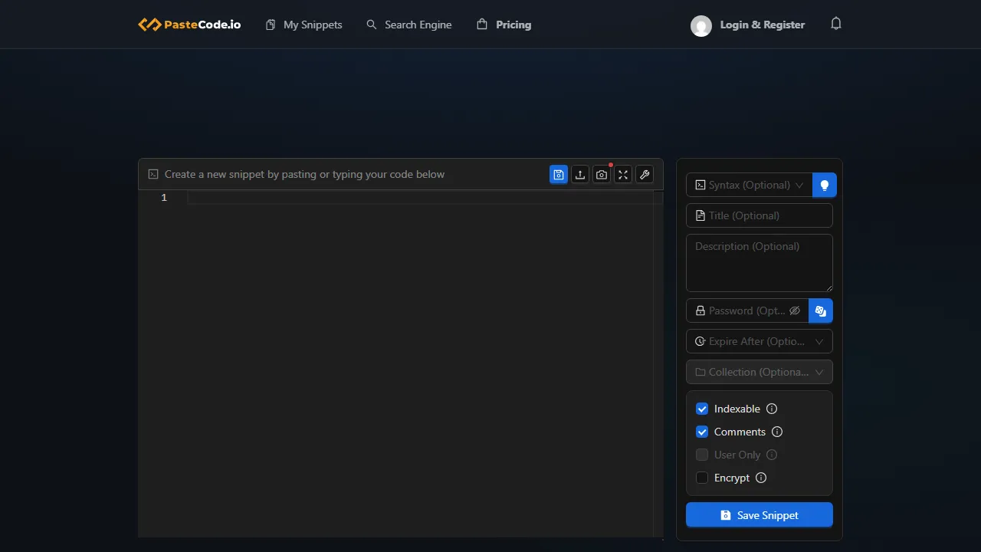Enable the Encrypt option
The height and width of the screenshot is (552, 981).
point(702,478)
